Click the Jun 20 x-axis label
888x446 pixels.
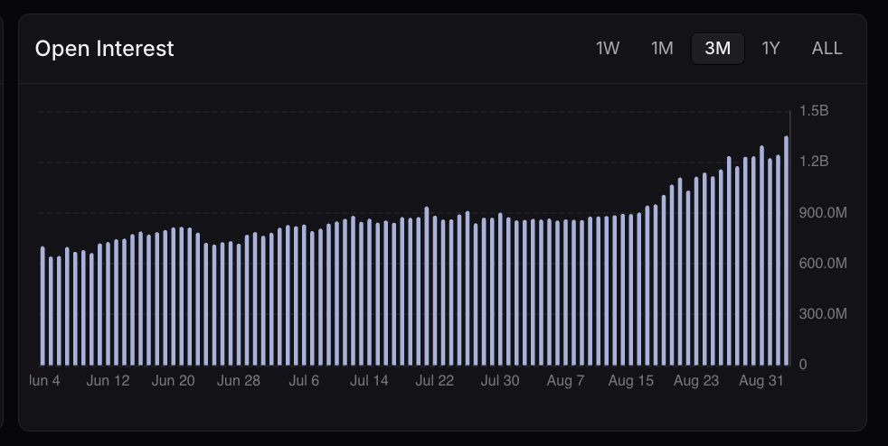174,381
